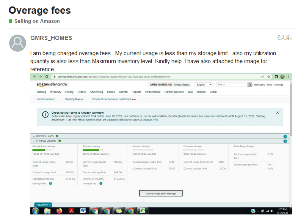Click info icon beside $1,678.12 overage fee

(x=101, y=183)
